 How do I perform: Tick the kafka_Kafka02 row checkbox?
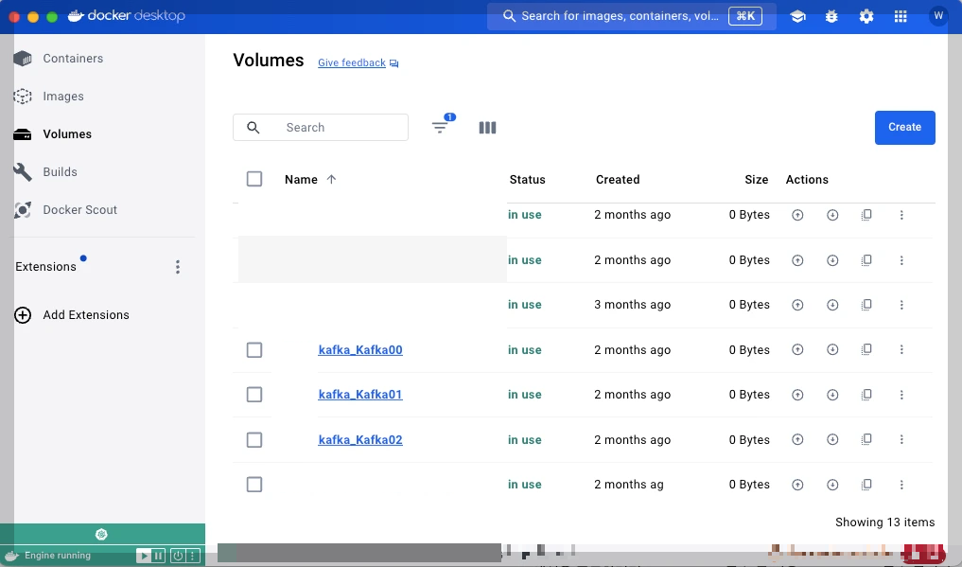pyautogui.click(x=254, y=439)
